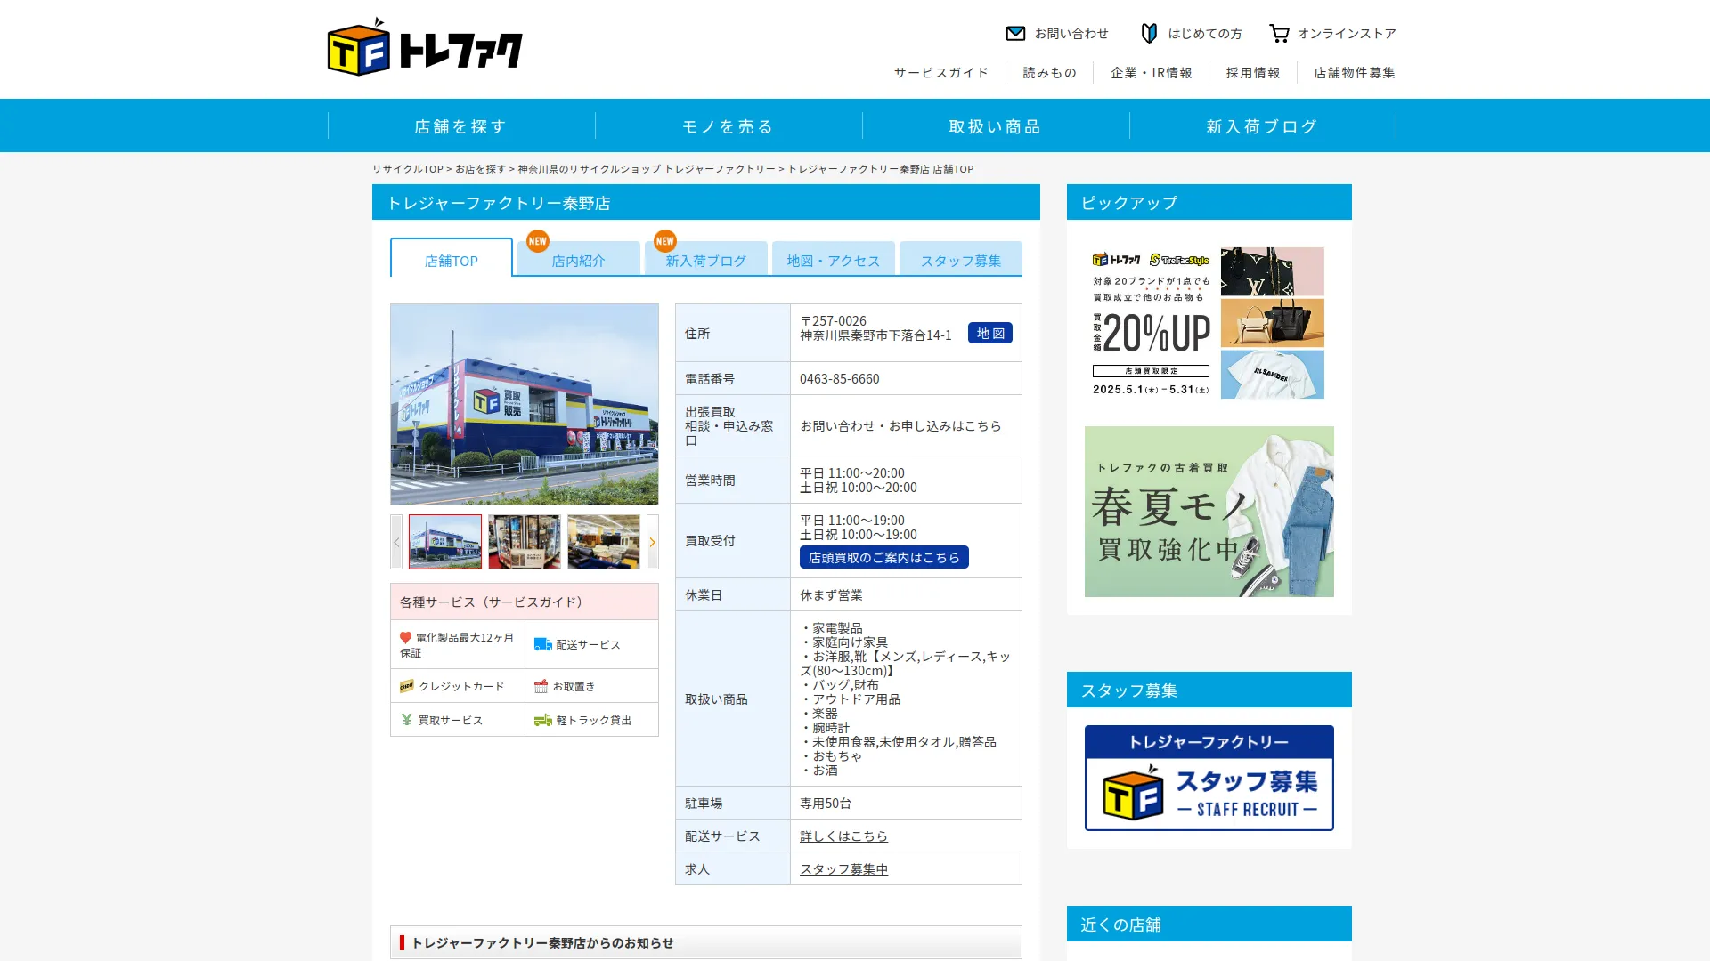The height and width of the screenshot is (961, 1710).
Task: Go to 神奈川県のリサイクルショップ breadcrumb
Action: click(647, 168)
